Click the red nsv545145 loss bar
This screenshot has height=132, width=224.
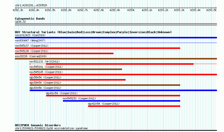[x=123, y=75]
